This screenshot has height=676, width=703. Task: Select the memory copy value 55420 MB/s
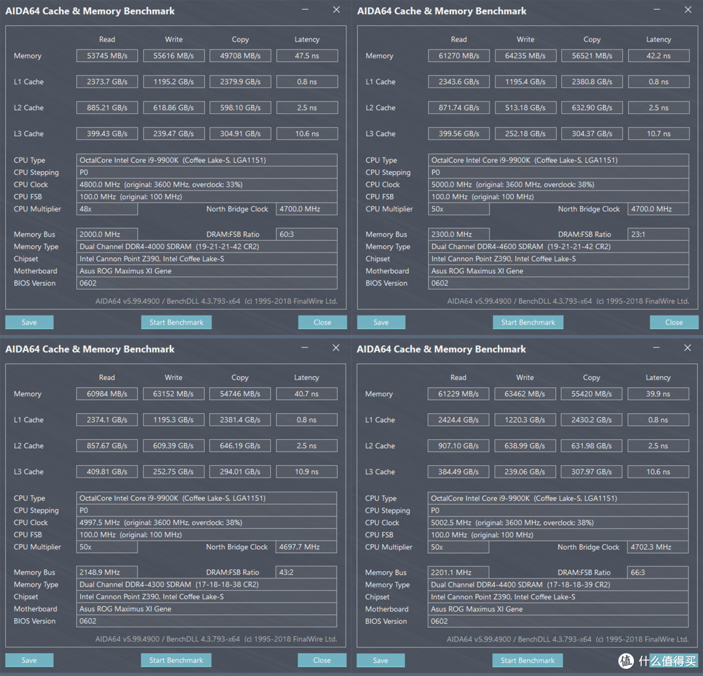[x=591, y=394]
